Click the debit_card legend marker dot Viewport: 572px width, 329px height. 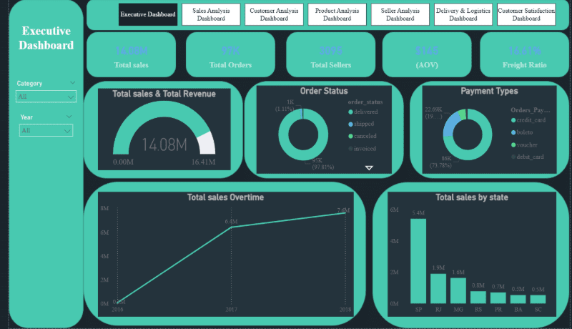point(513,157)
